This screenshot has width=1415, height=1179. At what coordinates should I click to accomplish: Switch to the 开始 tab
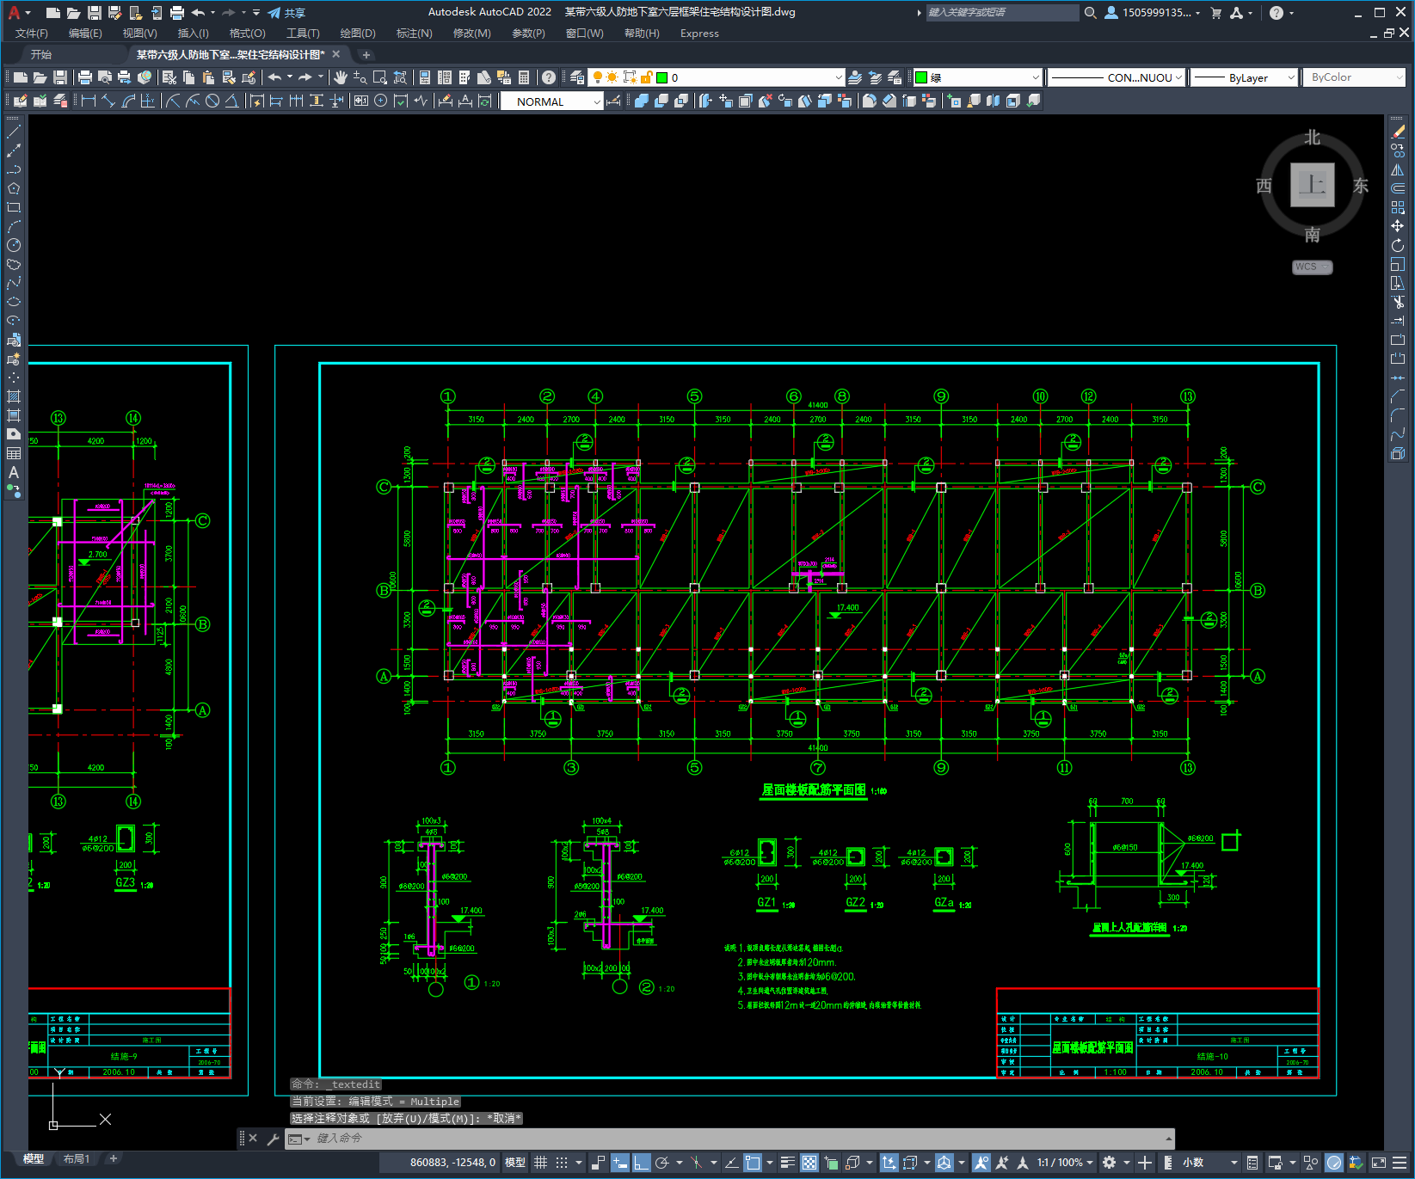(x=41, y=54)
